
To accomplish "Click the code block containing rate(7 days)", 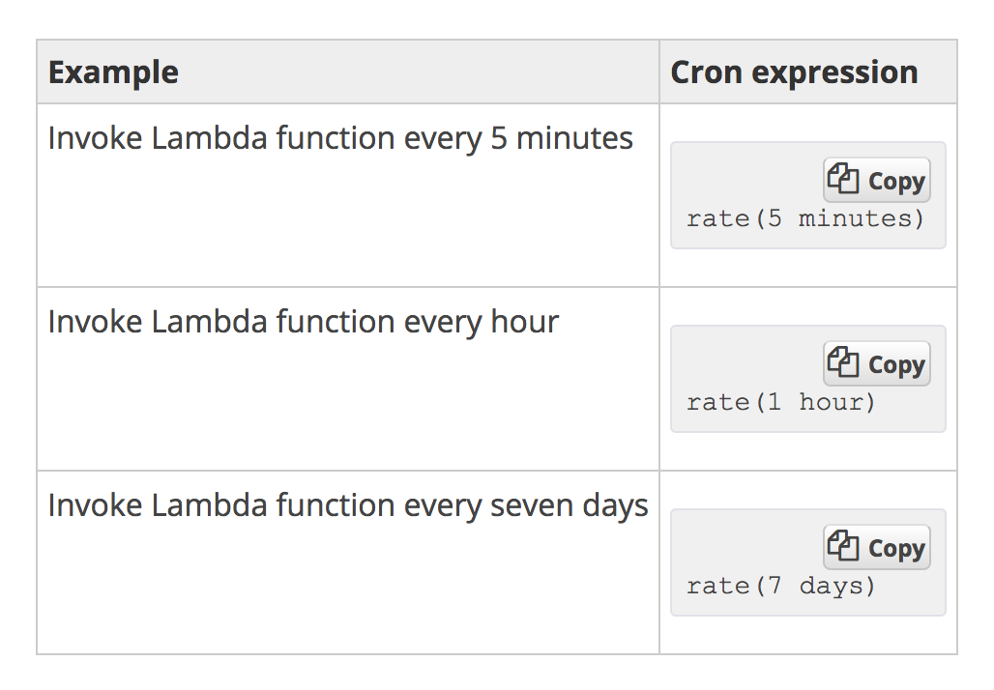I will (x=808, y=562).
